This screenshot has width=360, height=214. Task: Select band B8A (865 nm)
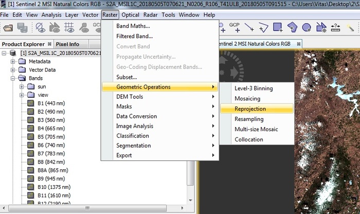pyautogui.click(x=53, y=170)
